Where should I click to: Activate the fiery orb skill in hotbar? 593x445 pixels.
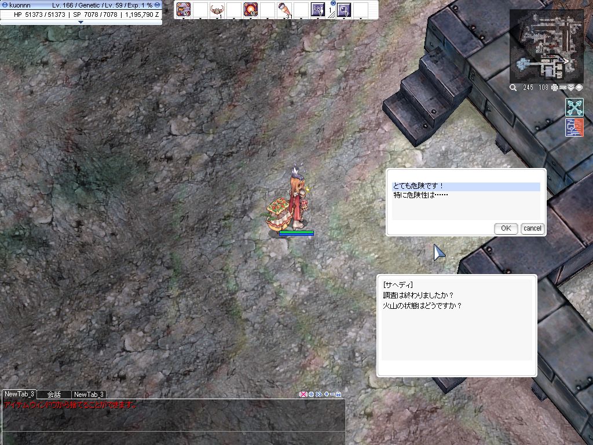[251, 9]
